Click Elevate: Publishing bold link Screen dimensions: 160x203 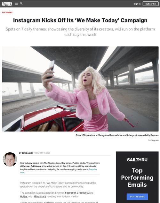tap(31, 166)
